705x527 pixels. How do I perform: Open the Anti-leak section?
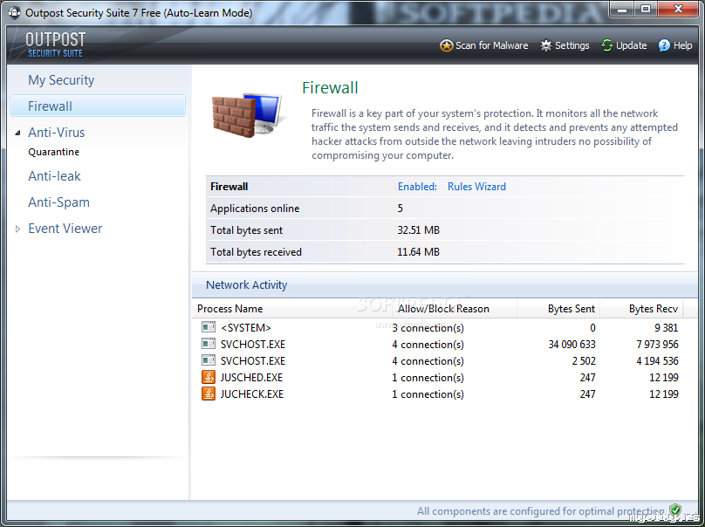pyautogui.click(x=54, y=176)
